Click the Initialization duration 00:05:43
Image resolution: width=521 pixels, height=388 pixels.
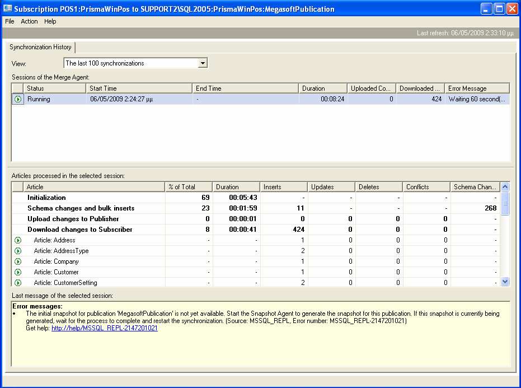coord(243,198)
